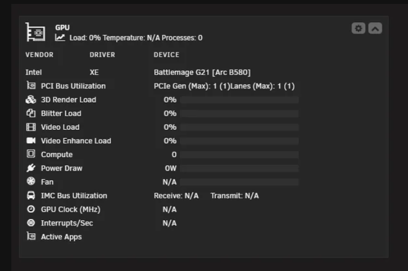The width and height of the screenshot is (408, 271).
Task: Click the GPU Clock icon
Action: (x=31, y=209)
